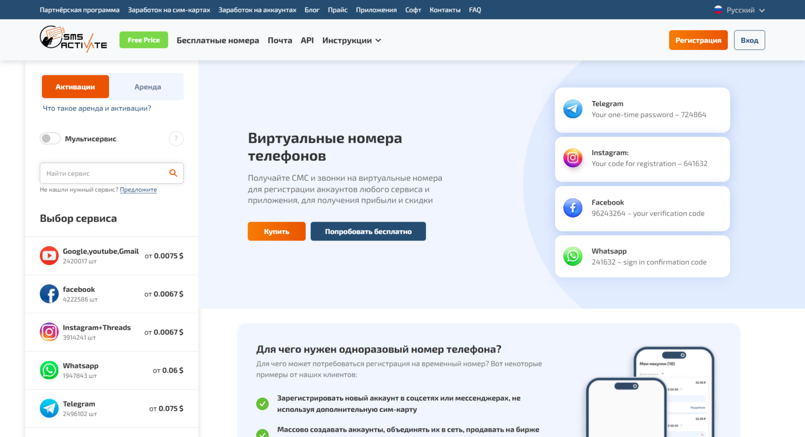Click the Google,youtube,Gmail YouTube icon
This screenshot has height=437, width=805.
pos(49,256)
